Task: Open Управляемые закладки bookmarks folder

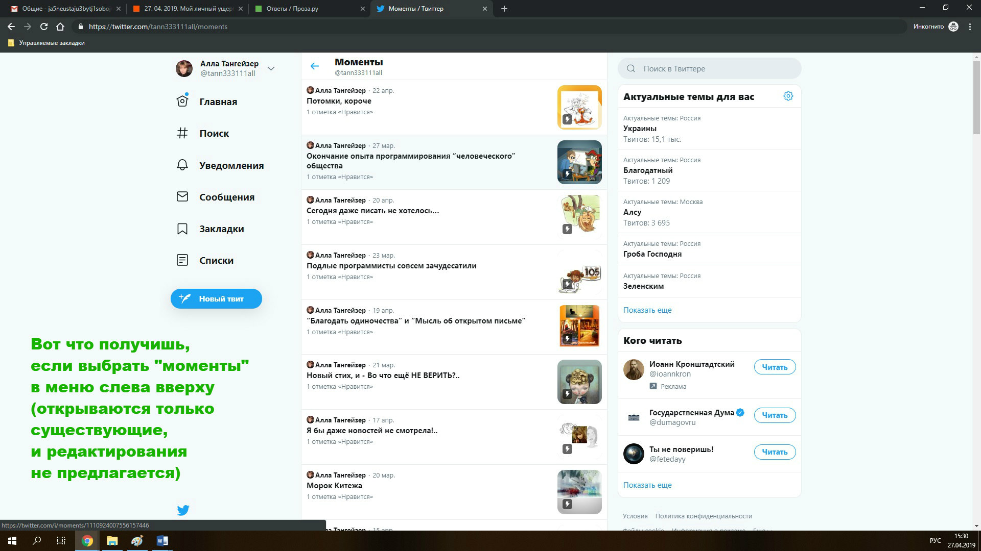Action: click(46, 43)
